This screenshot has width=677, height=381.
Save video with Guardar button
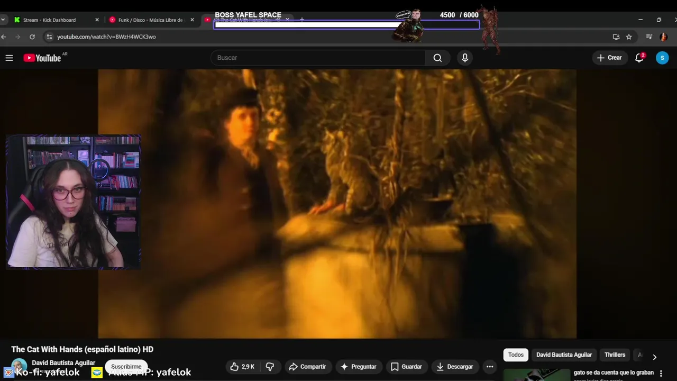(406, 367)
